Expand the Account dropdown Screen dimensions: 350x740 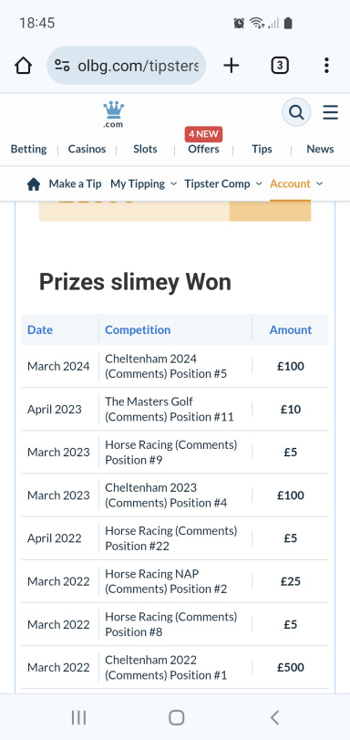[296, 183]
